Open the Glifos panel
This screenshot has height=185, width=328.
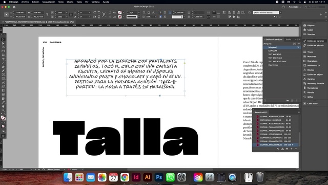(x=310, y=97)
